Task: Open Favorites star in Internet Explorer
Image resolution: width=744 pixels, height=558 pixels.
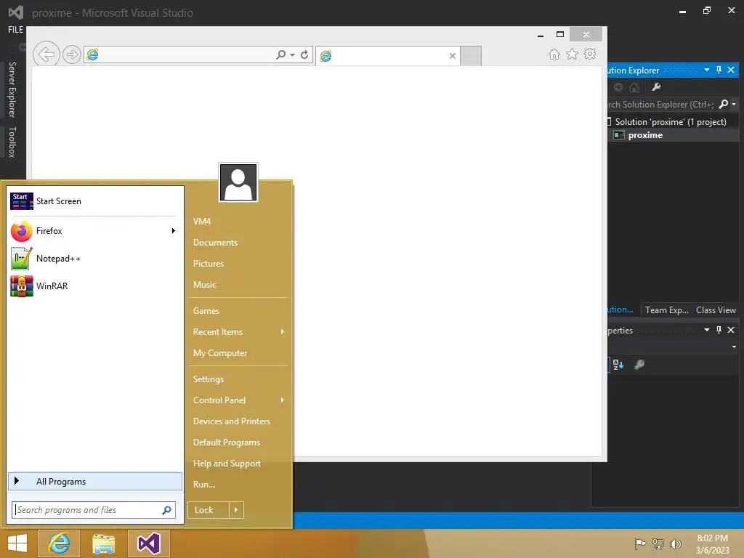Action: pyautogui.click(x=573, y=54)
